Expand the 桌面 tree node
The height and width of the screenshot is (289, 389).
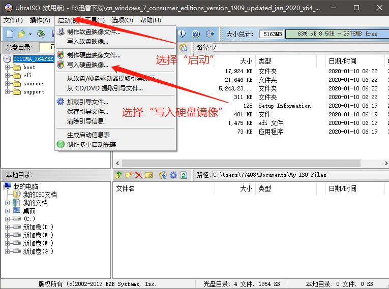click(7, 211)
